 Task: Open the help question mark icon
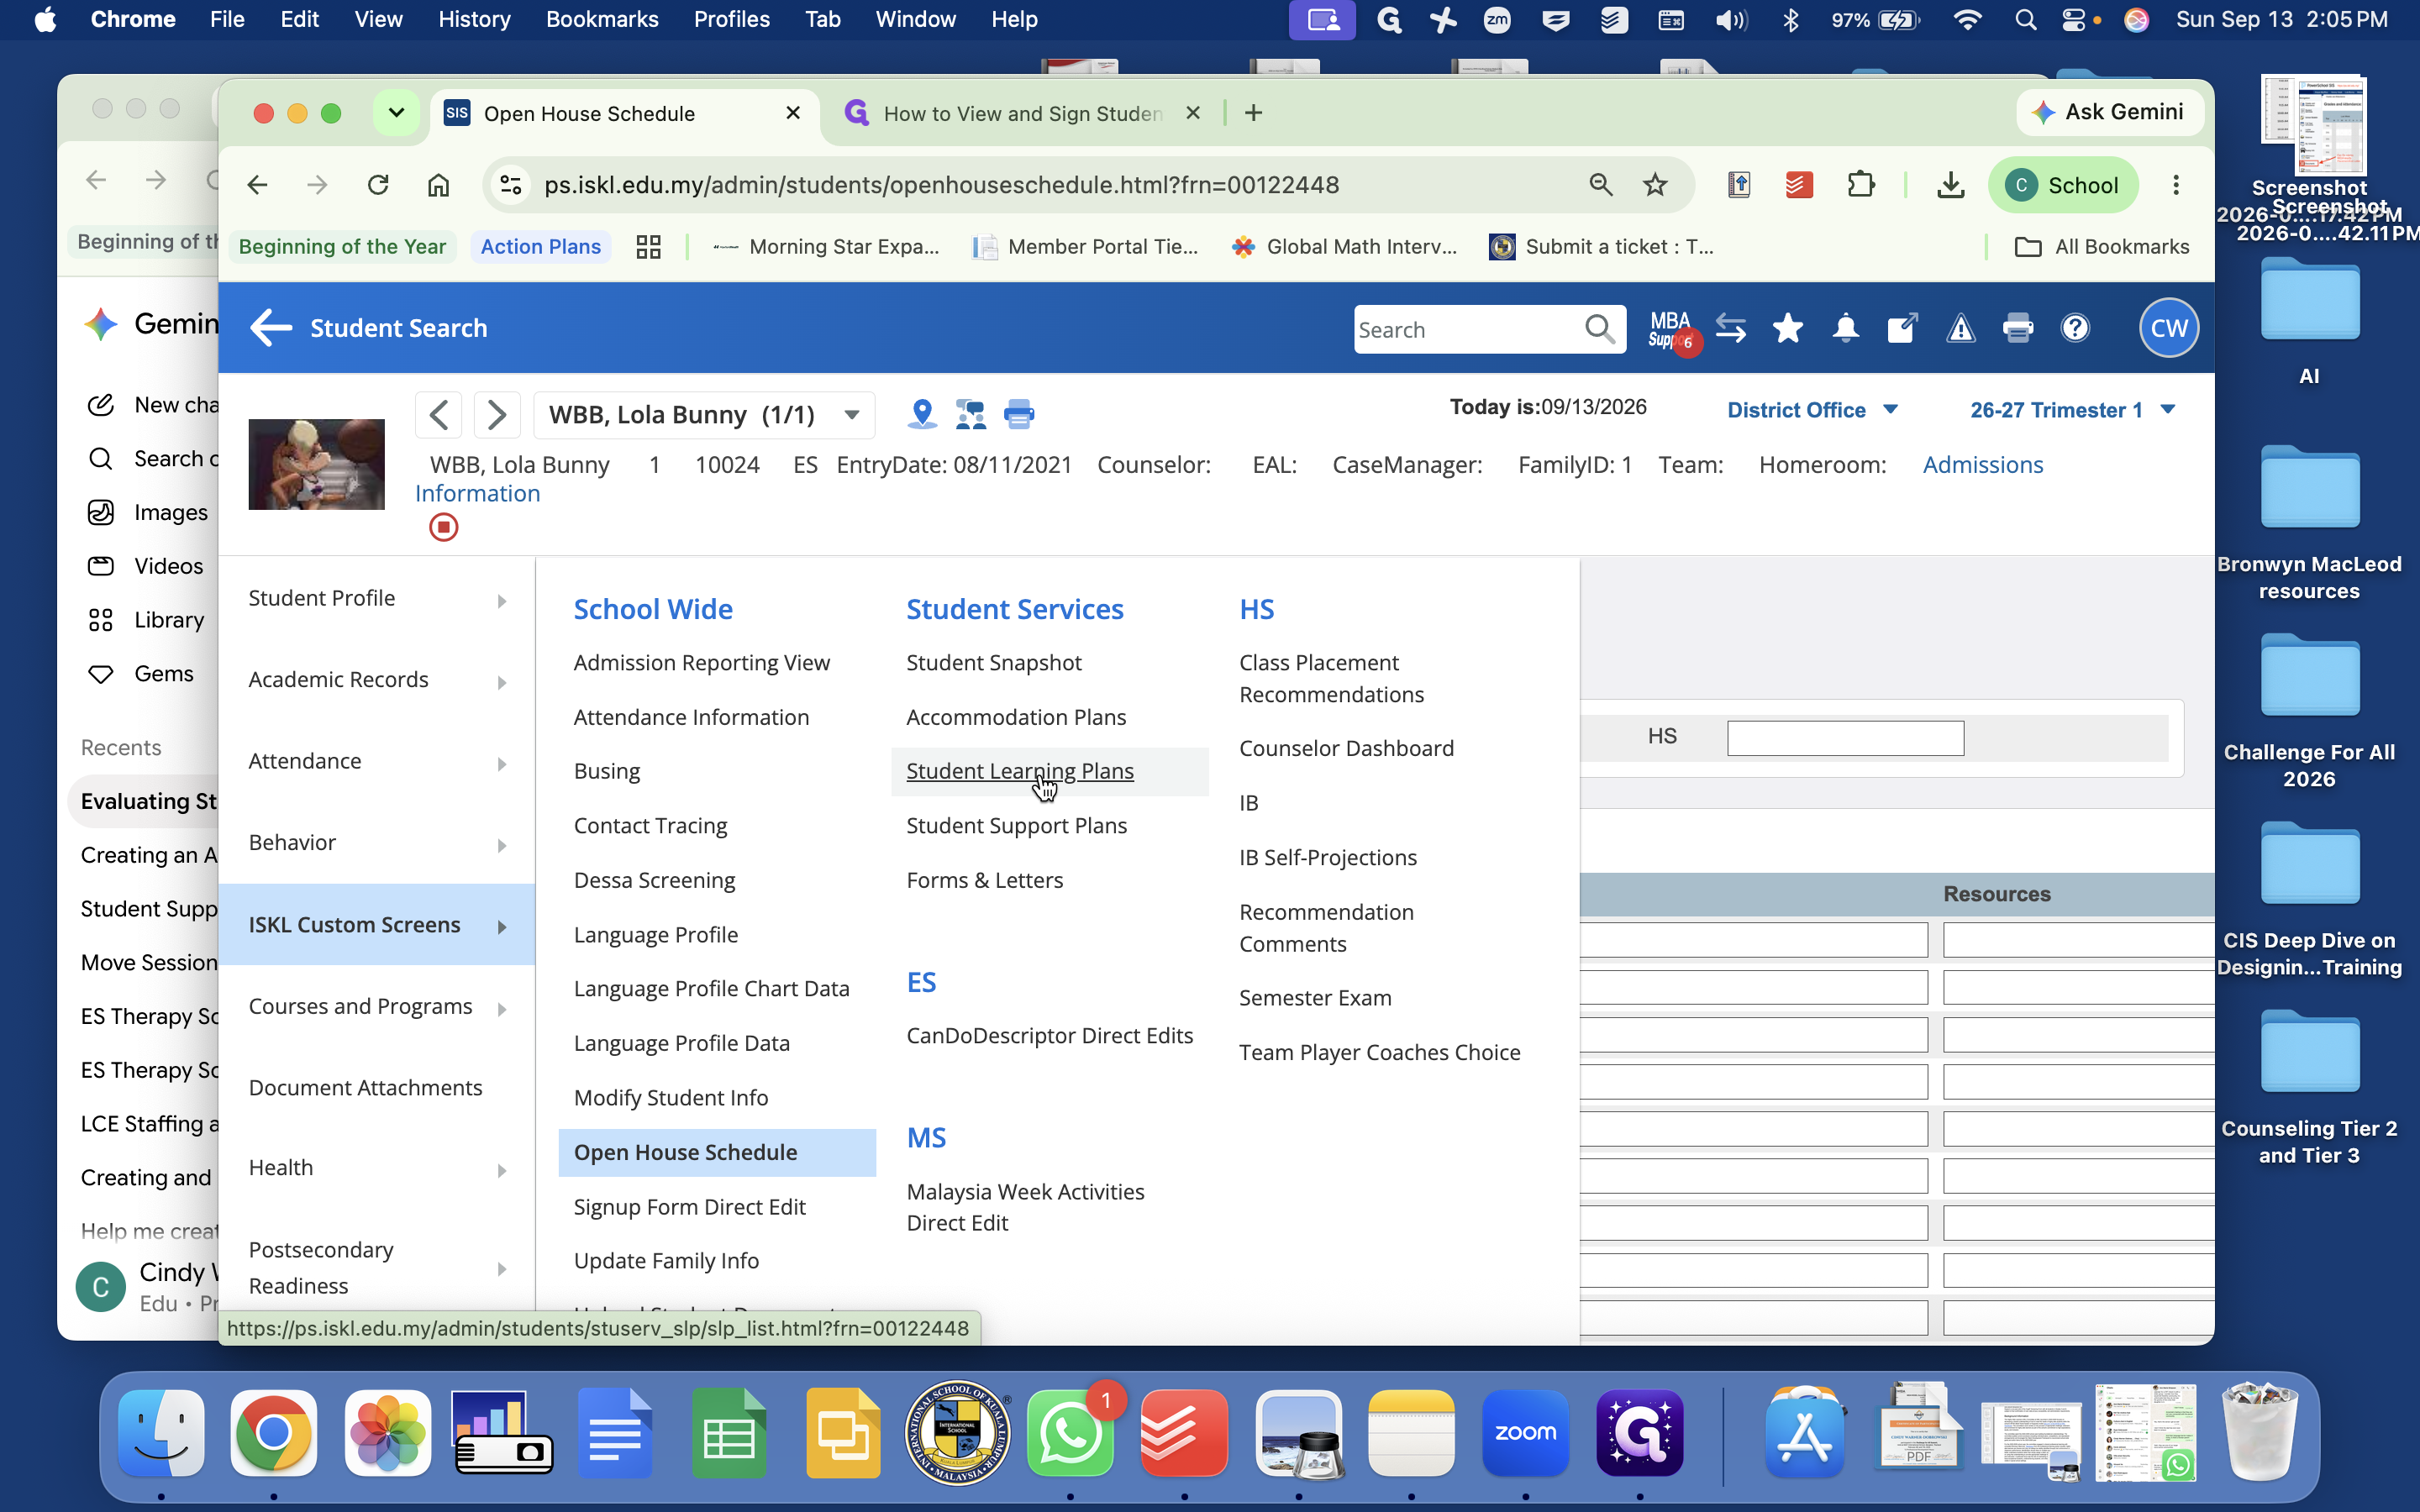[2075, 328]
